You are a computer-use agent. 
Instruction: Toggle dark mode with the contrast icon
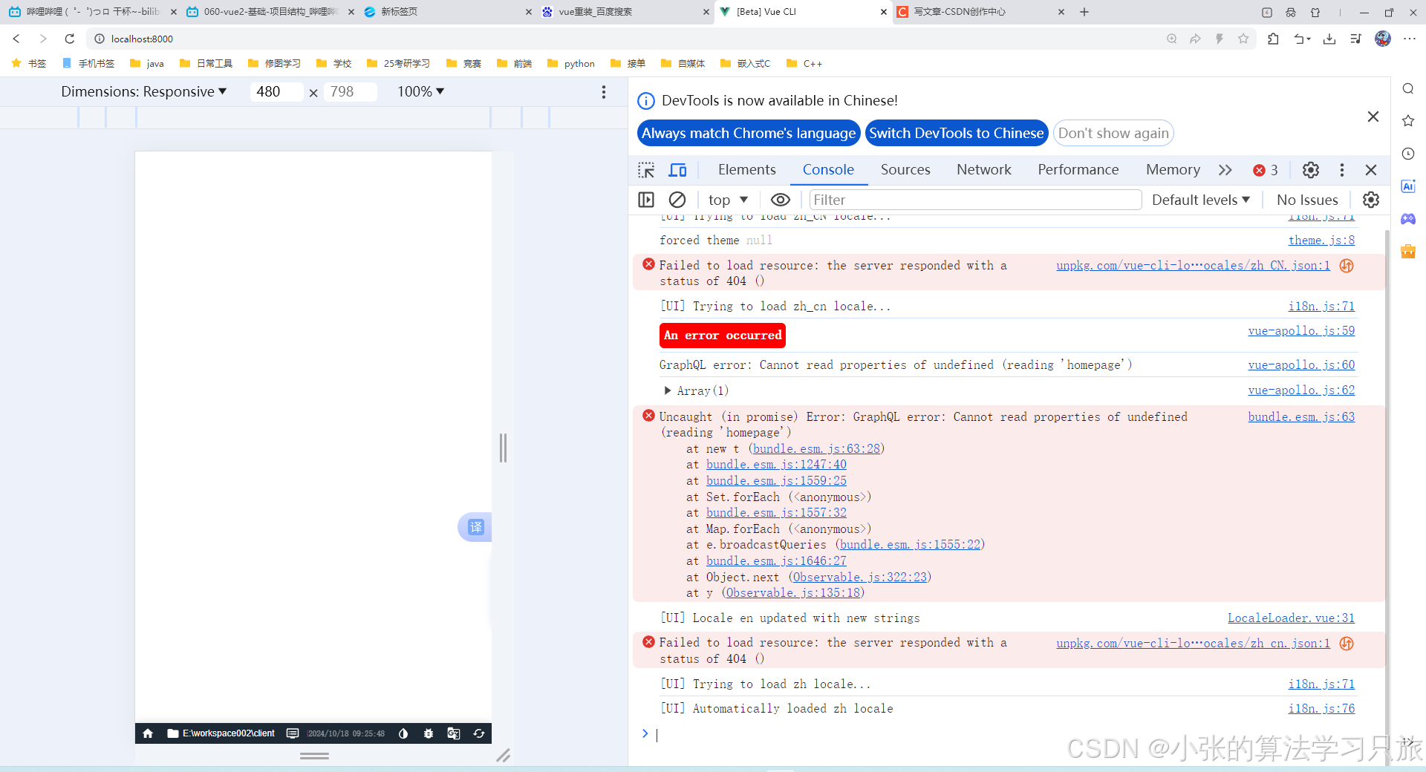(403, 733)
